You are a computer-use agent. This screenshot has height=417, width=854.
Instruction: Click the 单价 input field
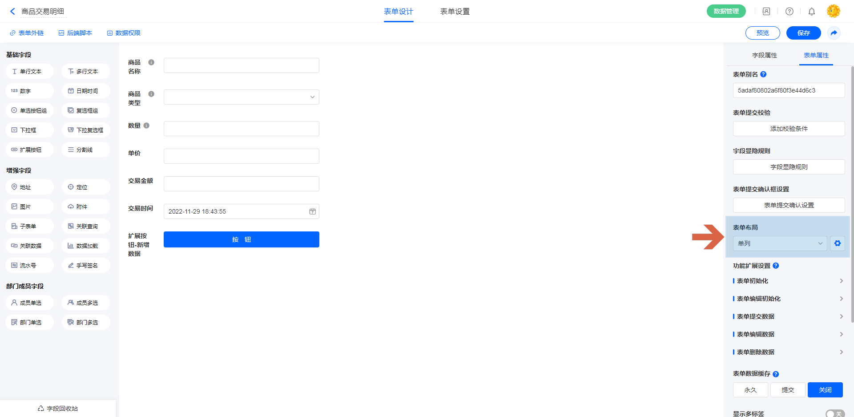click(241, 156)
